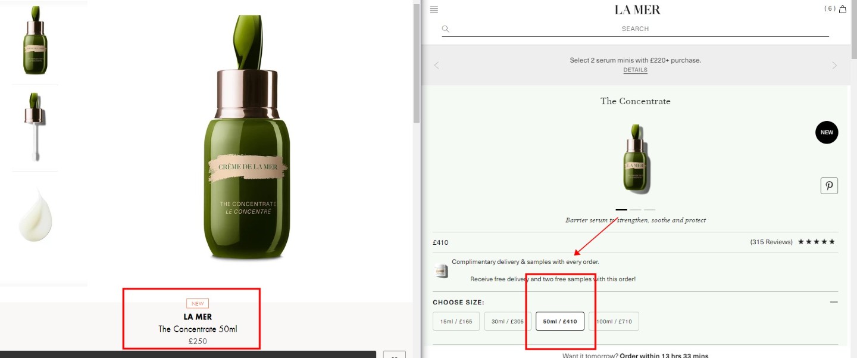
Task: Select the 100ml / £710 size
Action: 614,322
